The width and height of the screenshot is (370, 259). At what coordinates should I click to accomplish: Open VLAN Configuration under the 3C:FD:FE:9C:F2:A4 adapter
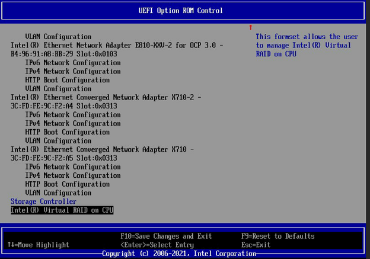[58, 141]
